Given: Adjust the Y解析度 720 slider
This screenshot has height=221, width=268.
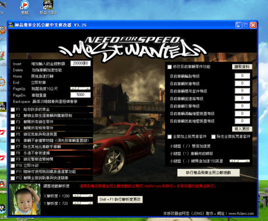Looking at the screenshot, I should point(83,203).
